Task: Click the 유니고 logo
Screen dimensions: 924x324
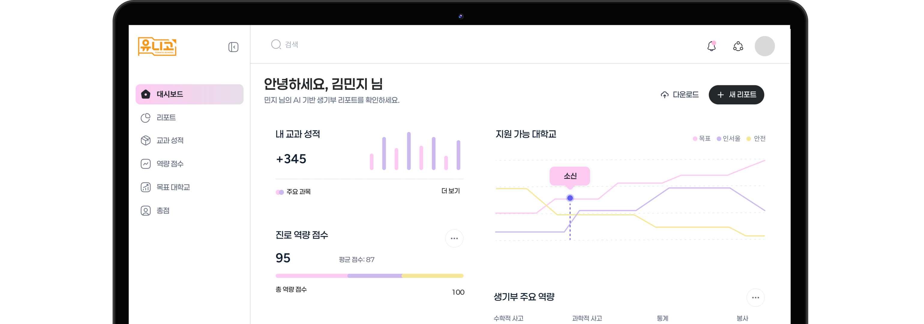Action: click(x=157, y=46)
